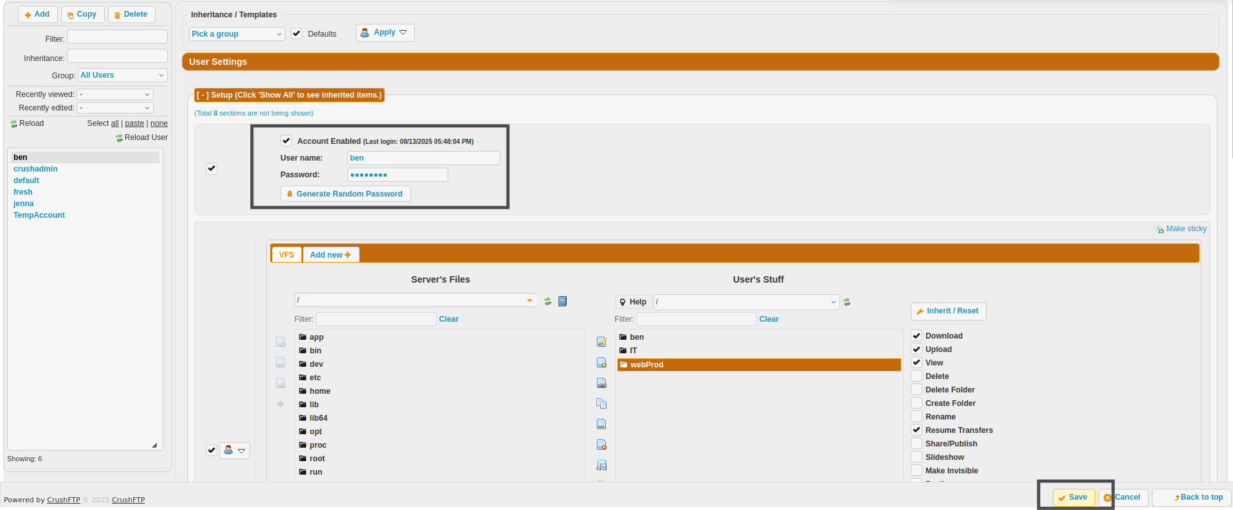The width and height of the screenshot is (1233, 510).
Task: Click the green arrow next to Server's Files
Action: pos(280,404)
